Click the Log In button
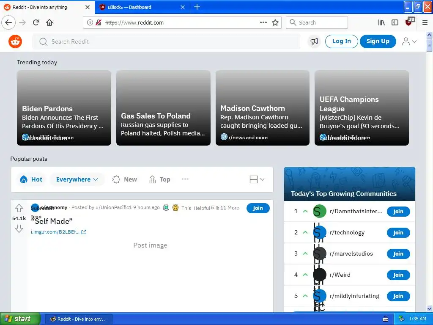 point(342,41)
